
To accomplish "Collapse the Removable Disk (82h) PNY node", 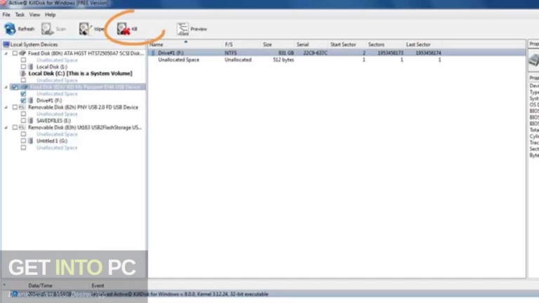I will coord(6,107).
